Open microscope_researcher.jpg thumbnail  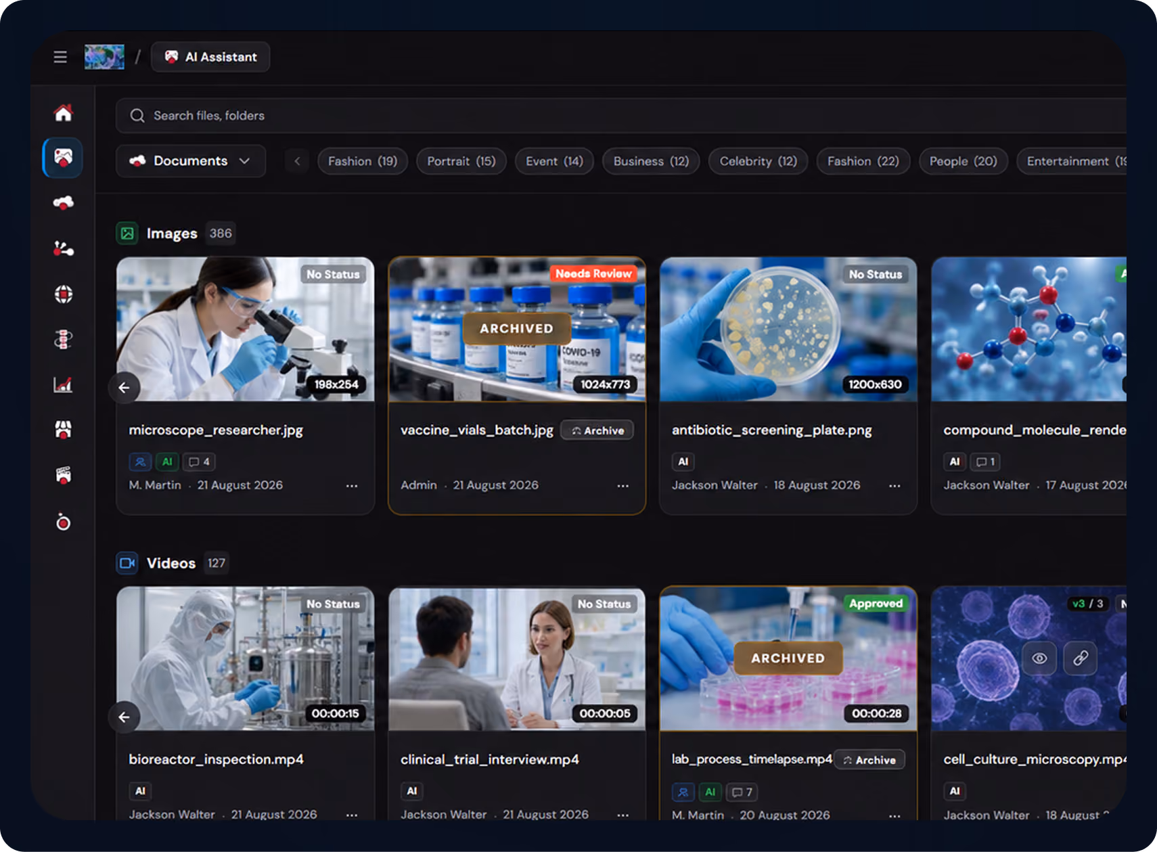246,329
